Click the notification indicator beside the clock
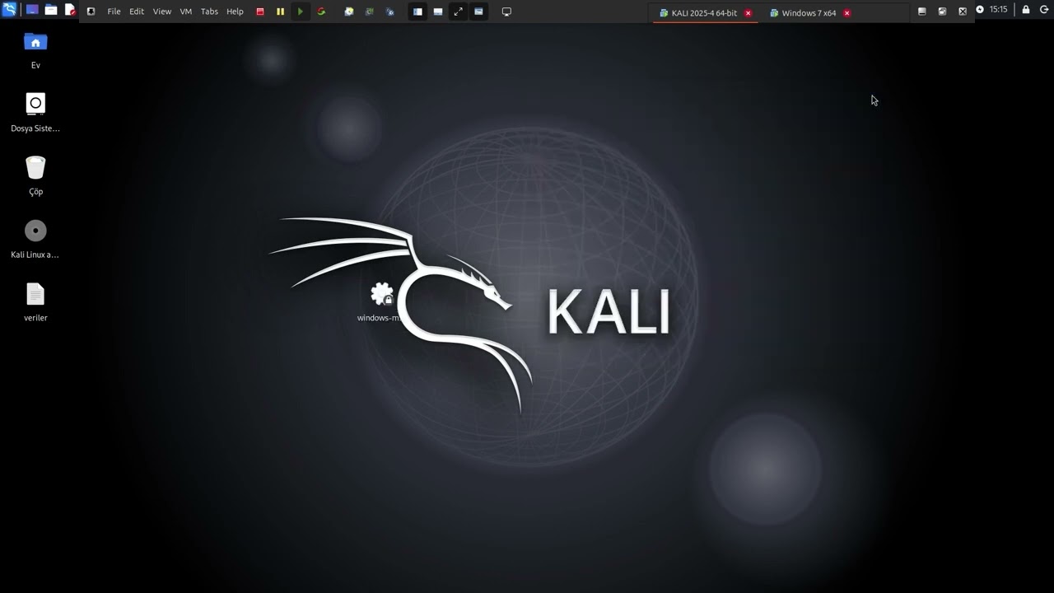 pos(980,10)
